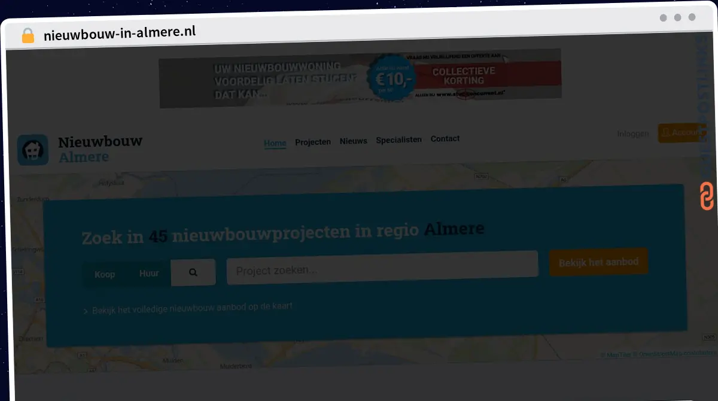718x401 pixels.
Task: Open the Home menu item
Action: pos(275,143)
